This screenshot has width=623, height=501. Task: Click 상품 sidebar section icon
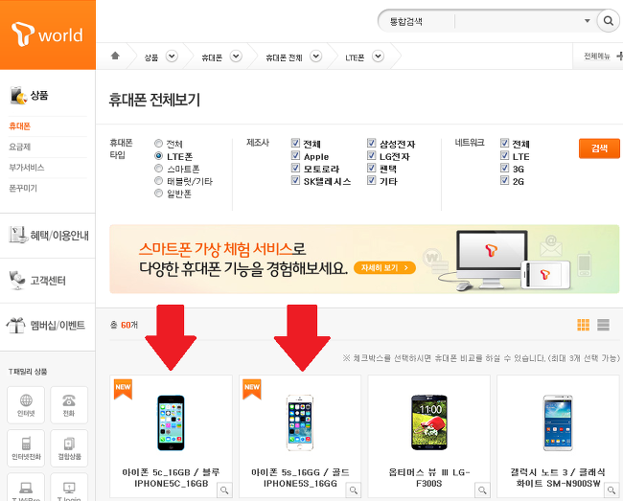pos(18,96)
